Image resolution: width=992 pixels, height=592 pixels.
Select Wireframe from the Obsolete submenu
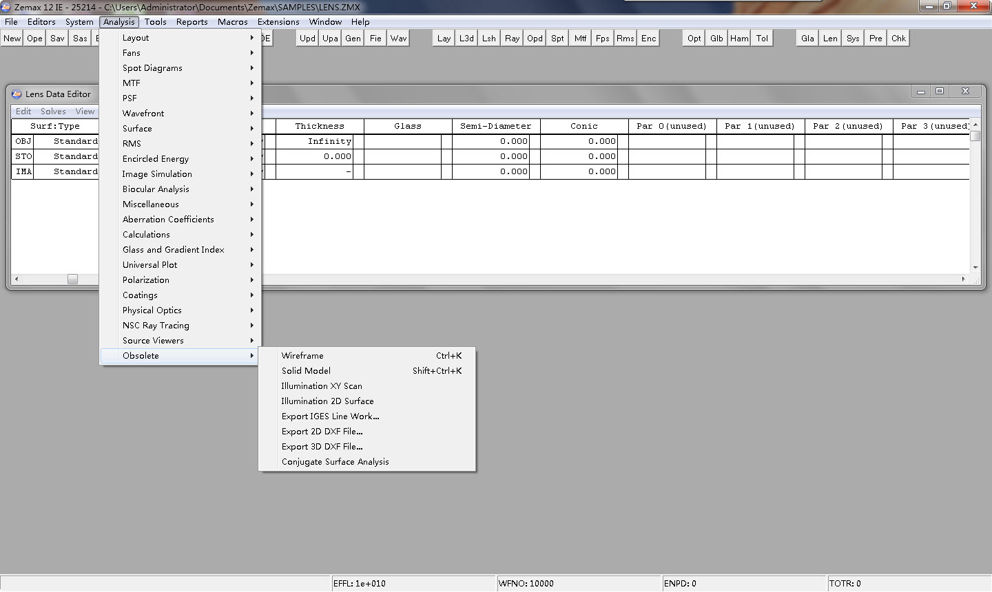367,356
